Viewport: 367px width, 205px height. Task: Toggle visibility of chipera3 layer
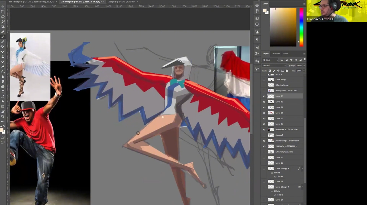pos(264,135)
